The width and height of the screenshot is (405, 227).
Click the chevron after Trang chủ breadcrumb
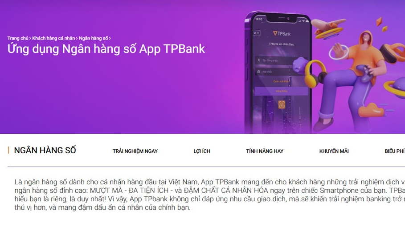click(30, 38)
